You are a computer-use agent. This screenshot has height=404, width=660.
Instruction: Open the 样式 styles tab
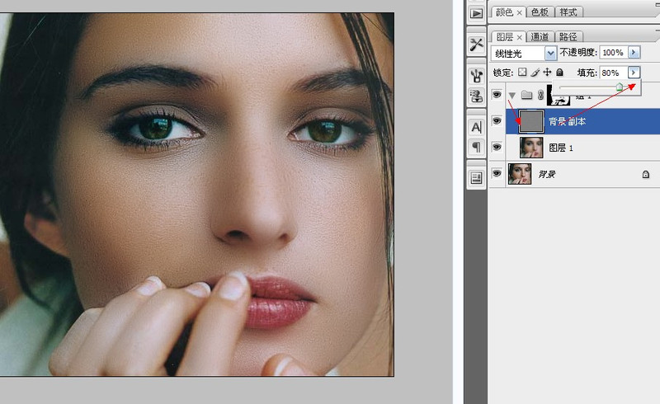point(568,12)
